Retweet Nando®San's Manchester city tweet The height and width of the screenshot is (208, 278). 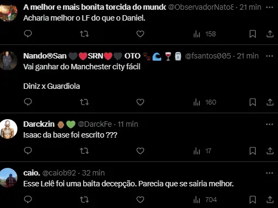84,102
